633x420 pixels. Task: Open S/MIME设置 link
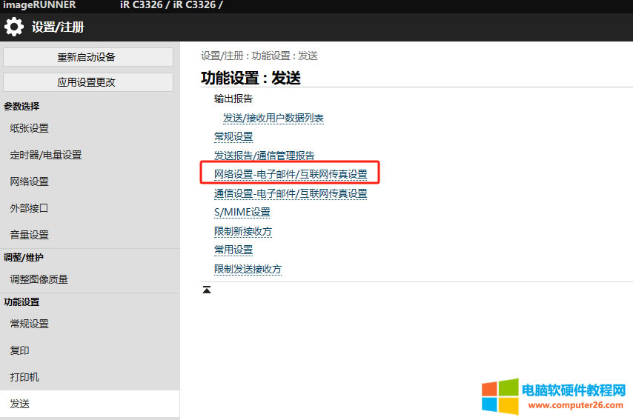[242, 212]
